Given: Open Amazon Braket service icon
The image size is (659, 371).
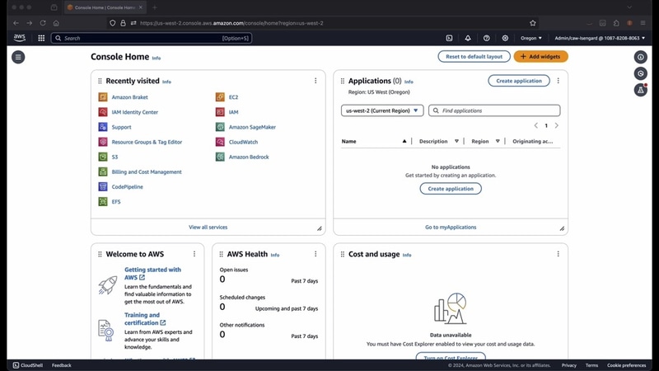Looking at the screenshot, I should 103,97.
